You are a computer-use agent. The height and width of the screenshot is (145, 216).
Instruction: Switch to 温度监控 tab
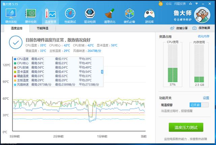[17, 28]
